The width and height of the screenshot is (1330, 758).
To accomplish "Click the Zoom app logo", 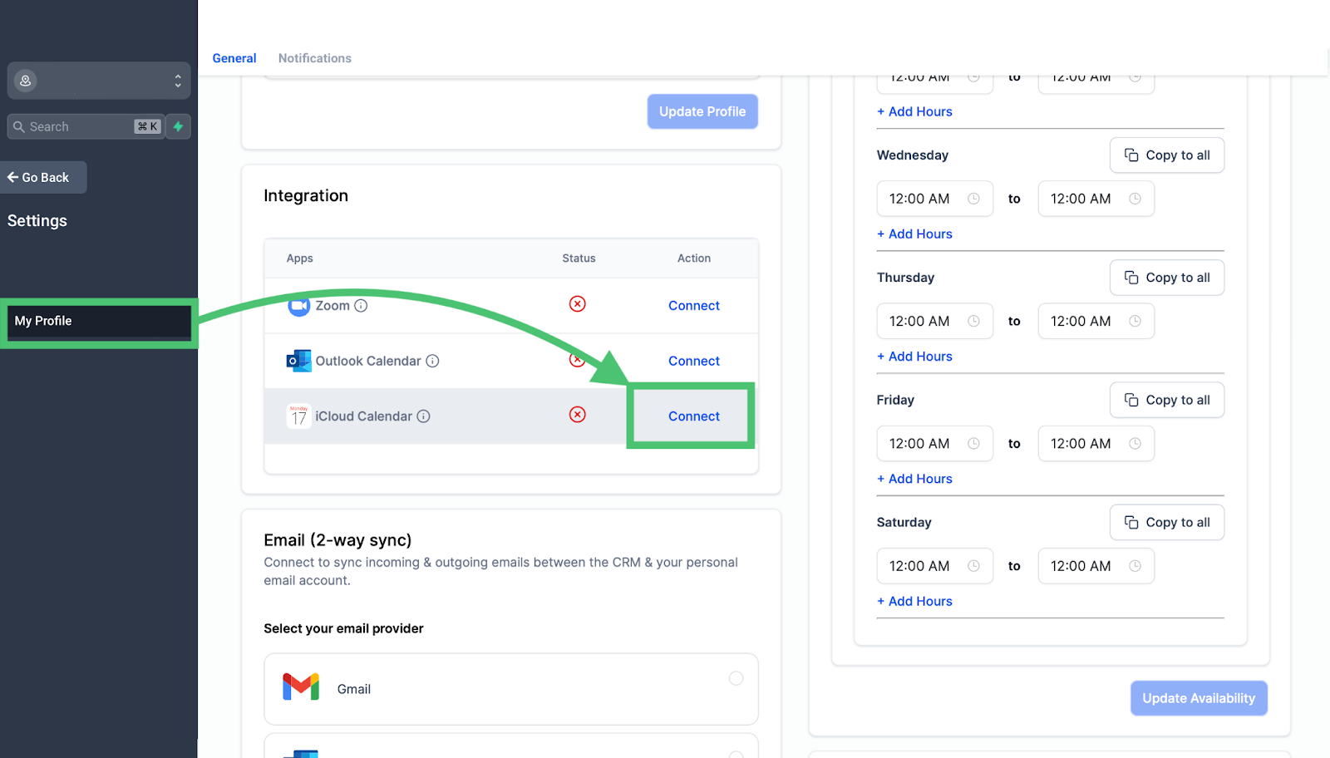I will coord(298,306).
